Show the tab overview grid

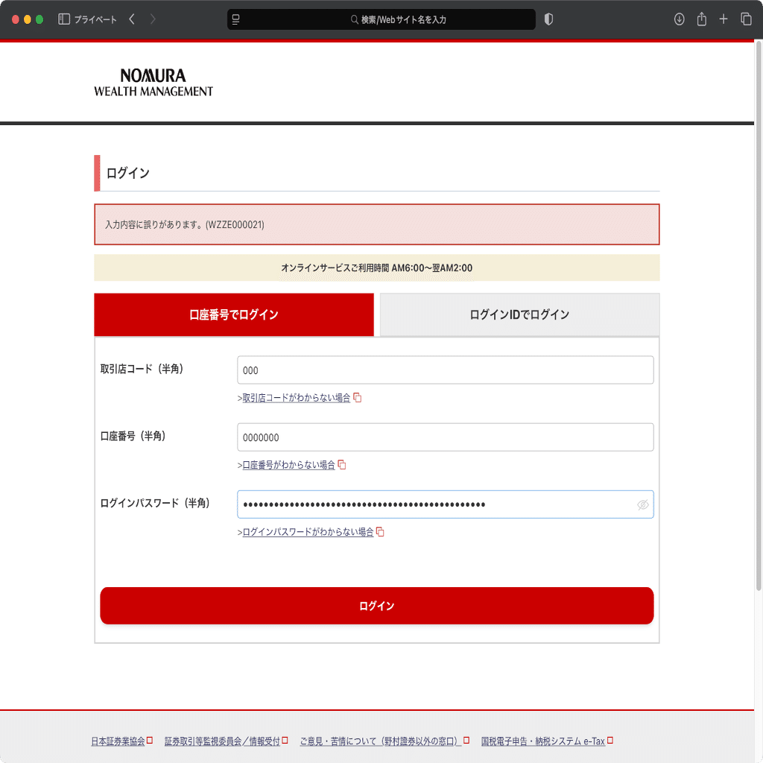point(746,19)
